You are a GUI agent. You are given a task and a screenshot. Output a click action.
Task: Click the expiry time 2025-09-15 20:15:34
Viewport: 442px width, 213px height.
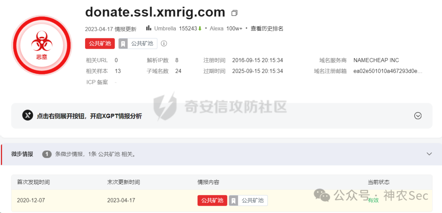[x=257, y=71]
